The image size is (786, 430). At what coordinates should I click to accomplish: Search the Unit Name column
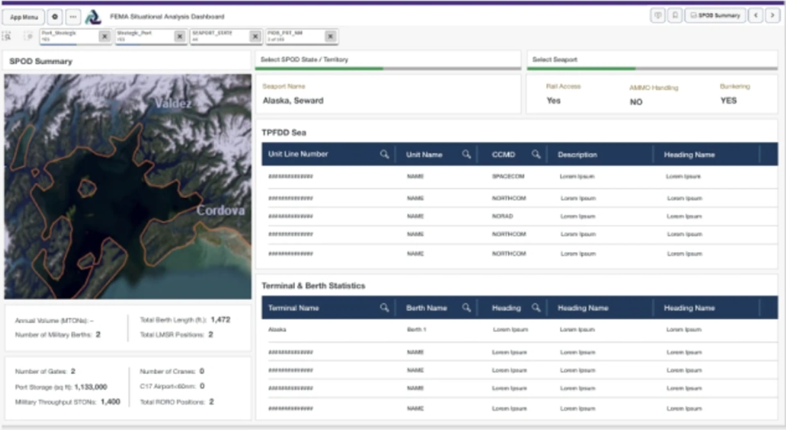[x=466, y=154]
